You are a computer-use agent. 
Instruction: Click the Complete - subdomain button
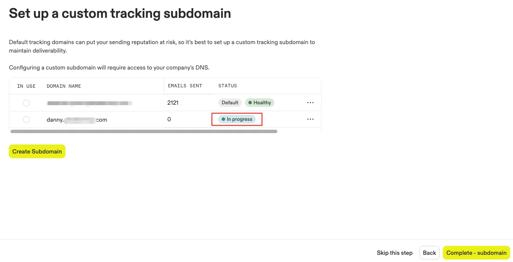coord(476,253)
